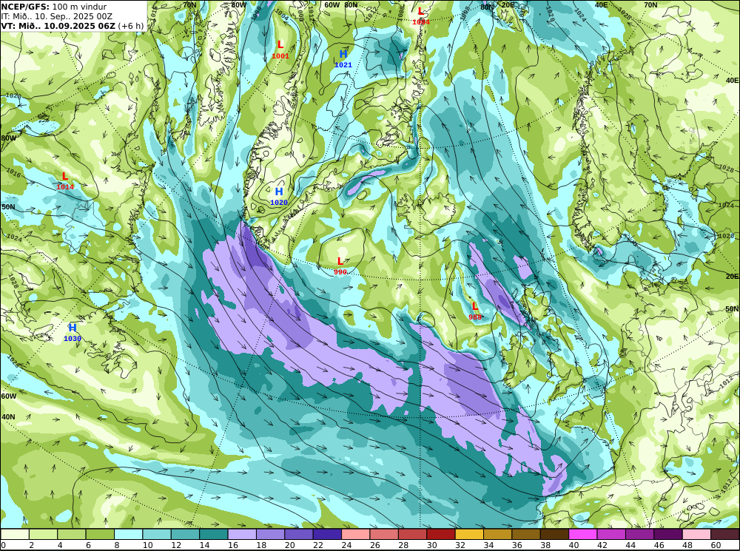This screenshot has width=740, height=551.
Task: Click the low pressure L marker 1004
Action: point(420,11)
